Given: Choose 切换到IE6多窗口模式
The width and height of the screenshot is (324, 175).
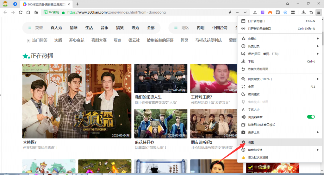Looking at the screenshot, I should (280, 125).
